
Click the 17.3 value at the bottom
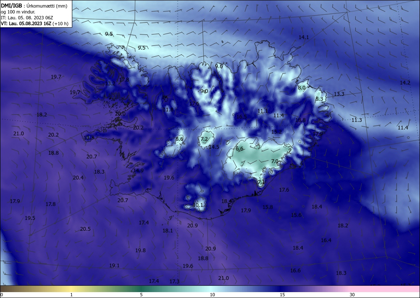(x=174, y=281)
